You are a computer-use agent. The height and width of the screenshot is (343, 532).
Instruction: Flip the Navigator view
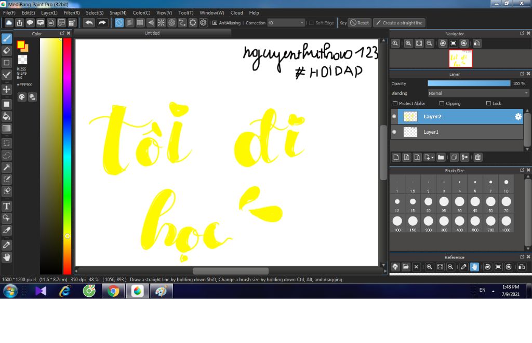(x=477, y=44)
